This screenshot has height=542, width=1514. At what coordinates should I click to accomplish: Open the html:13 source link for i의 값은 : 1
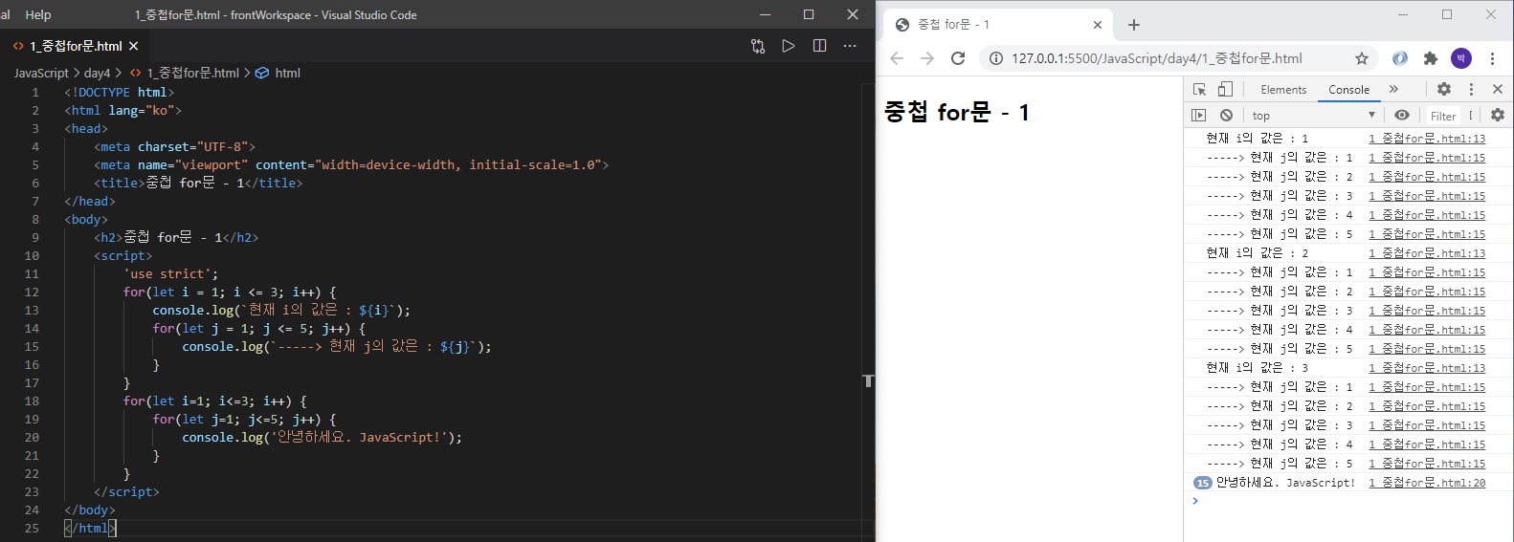(1427, 139)
